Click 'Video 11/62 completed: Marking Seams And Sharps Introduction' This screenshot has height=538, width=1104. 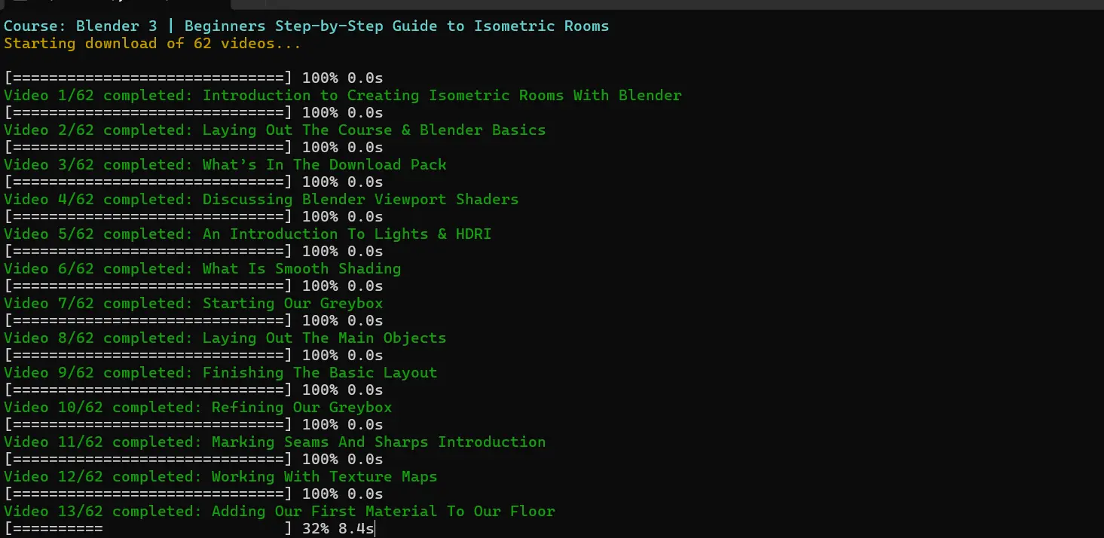(x=274, y=442)
